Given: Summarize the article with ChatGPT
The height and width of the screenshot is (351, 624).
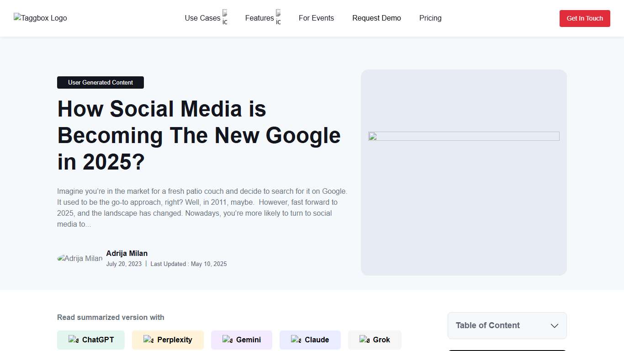Looking at the screenshot, I should click(90, 340).
